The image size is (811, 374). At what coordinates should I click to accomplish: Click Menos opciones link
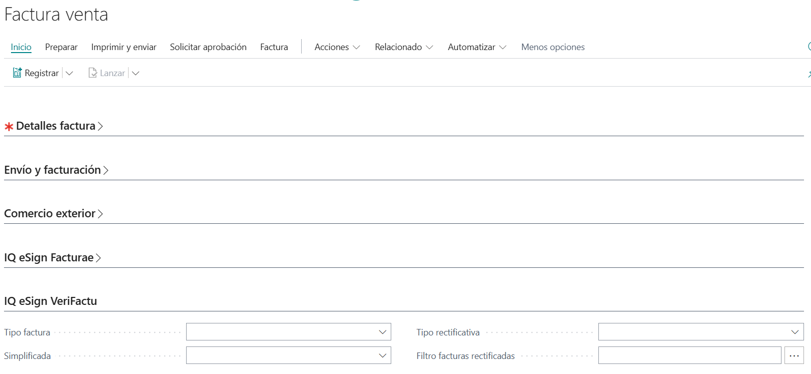pyautogui.click(x=553, y=47)
